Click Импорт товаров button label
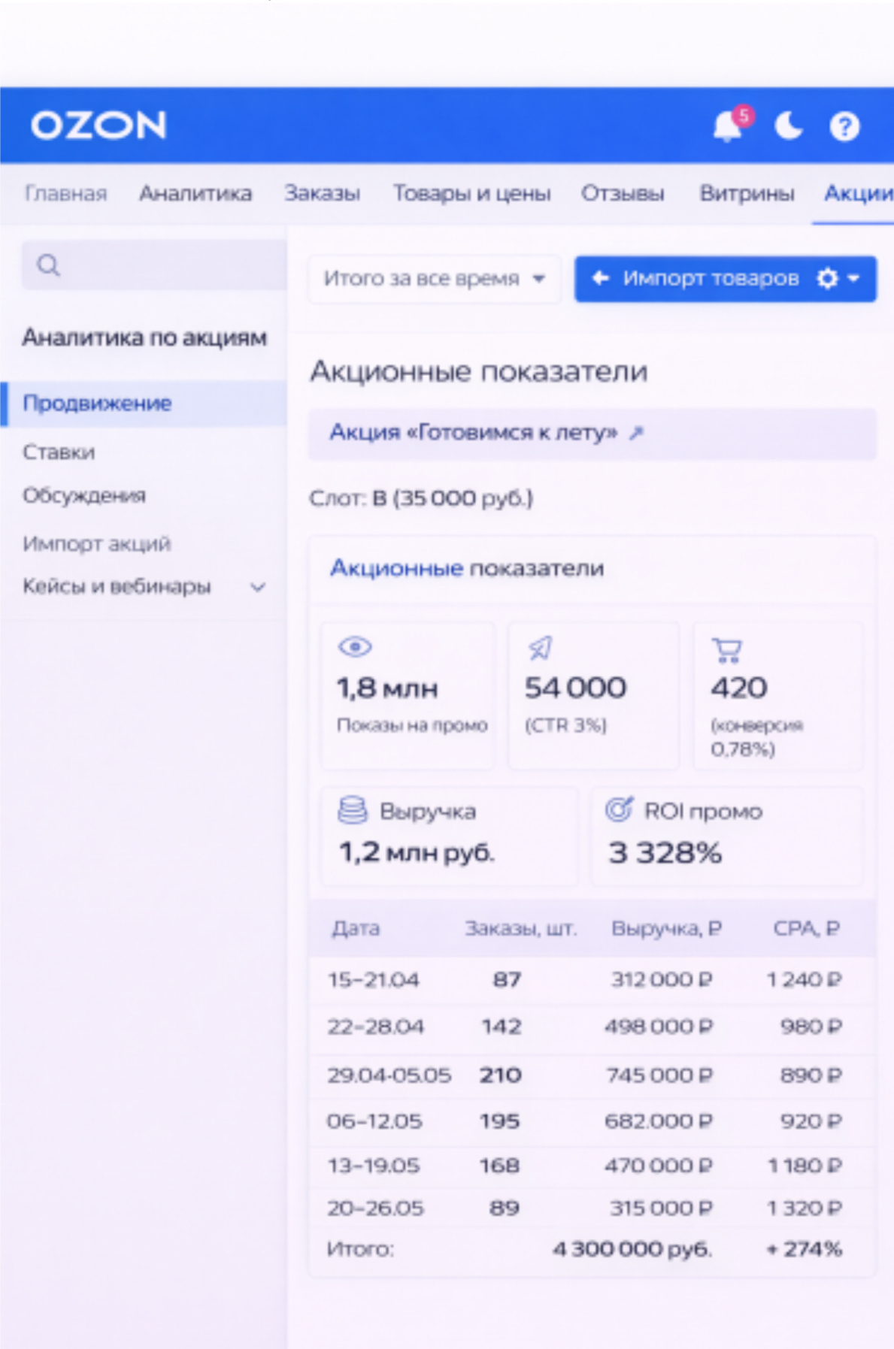The height and width of the screenshot is (1349, 894). point(711,279)
